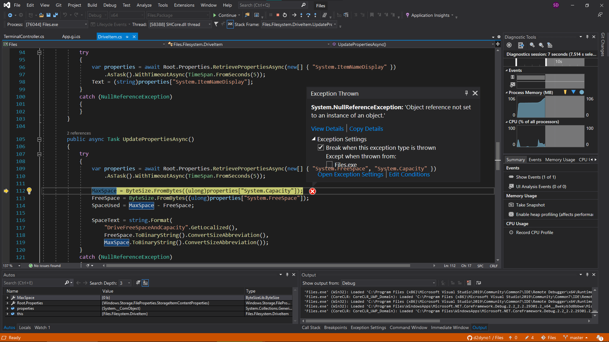Check the Files.exe exception exclusion box
609x342 pixels.
(x=329, y=164)
